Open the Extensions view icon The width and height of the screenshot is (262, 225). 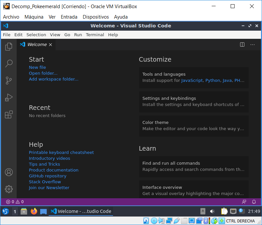[9, 114]
